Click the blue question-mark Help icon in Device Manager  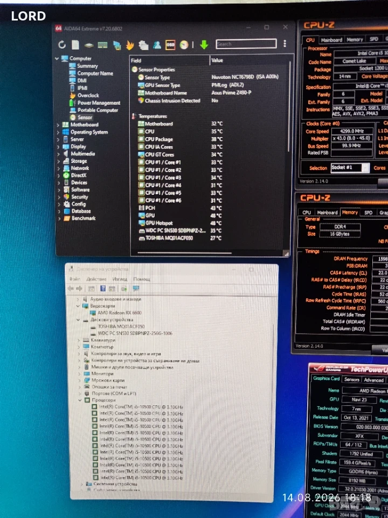pos(103,288)
